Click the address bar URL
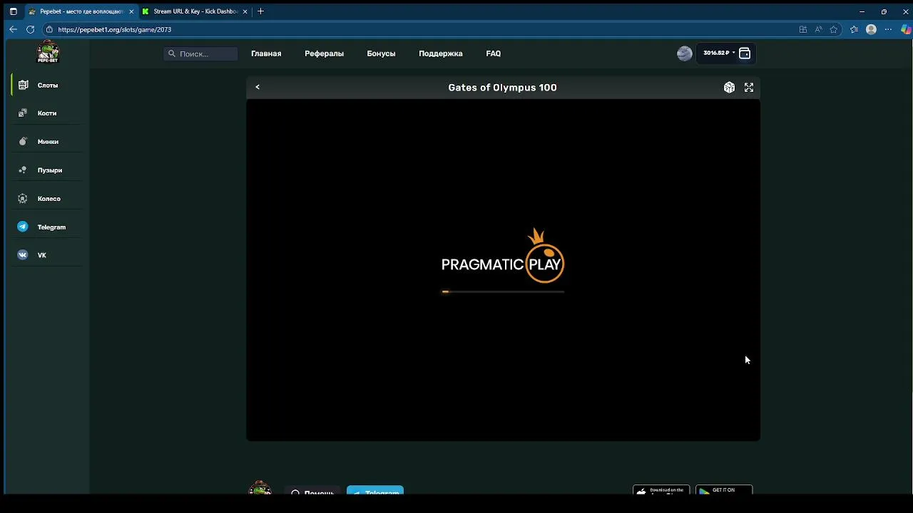The height and width of the screenshot is (513, 913). coord(114,30)
